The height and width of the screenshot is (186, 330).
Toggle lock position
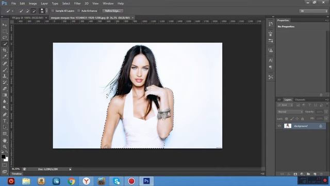coord(297,119)
